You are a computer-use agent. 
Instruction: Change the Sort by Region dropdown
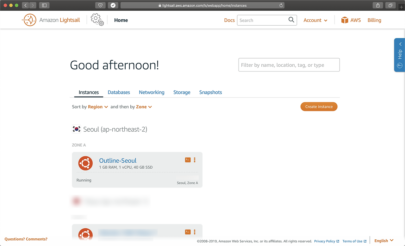click(98, 107)
